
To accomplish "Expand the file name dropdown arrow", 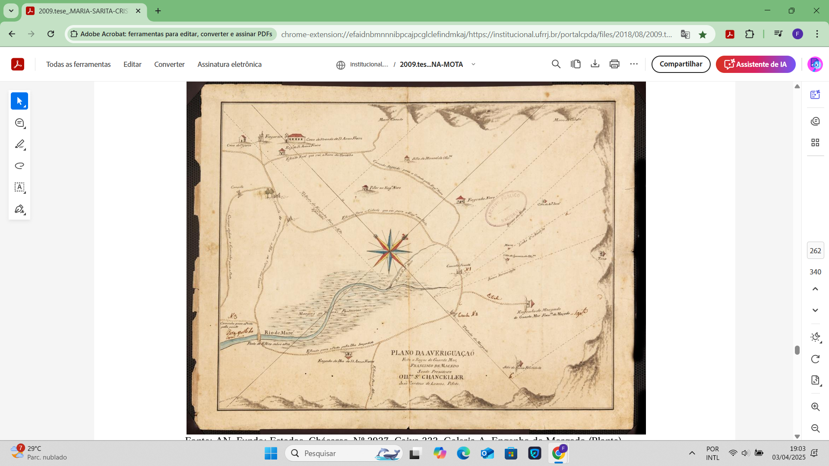I will (473, 64).
